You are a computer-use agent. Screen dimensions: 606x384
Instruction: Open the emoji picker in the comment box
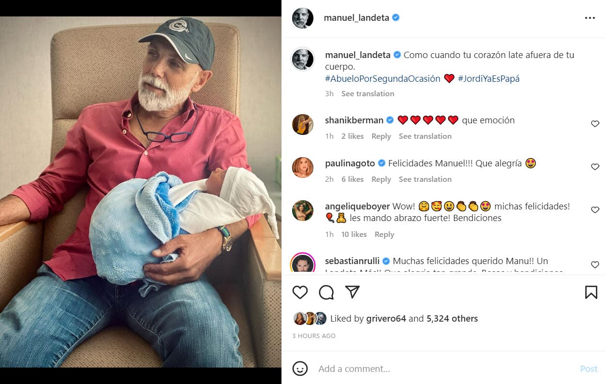click(300, 369)
